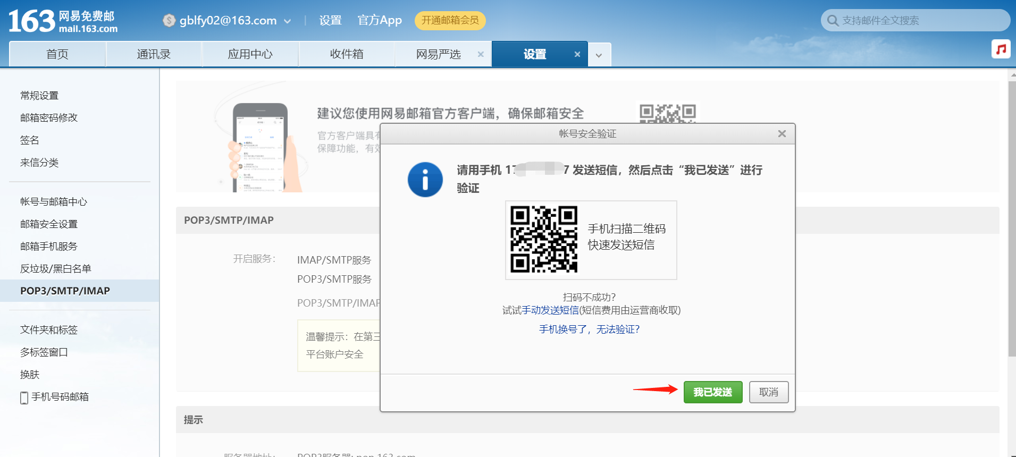Click 取消 button in dialog
Screen dimensions: 1016x457
point(769,392)
